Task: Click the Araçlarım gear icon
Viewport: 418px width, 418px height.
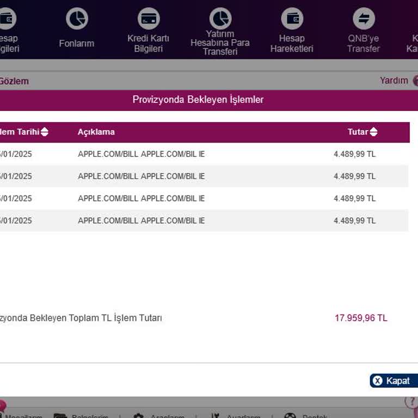Action: tap(139, 416)
